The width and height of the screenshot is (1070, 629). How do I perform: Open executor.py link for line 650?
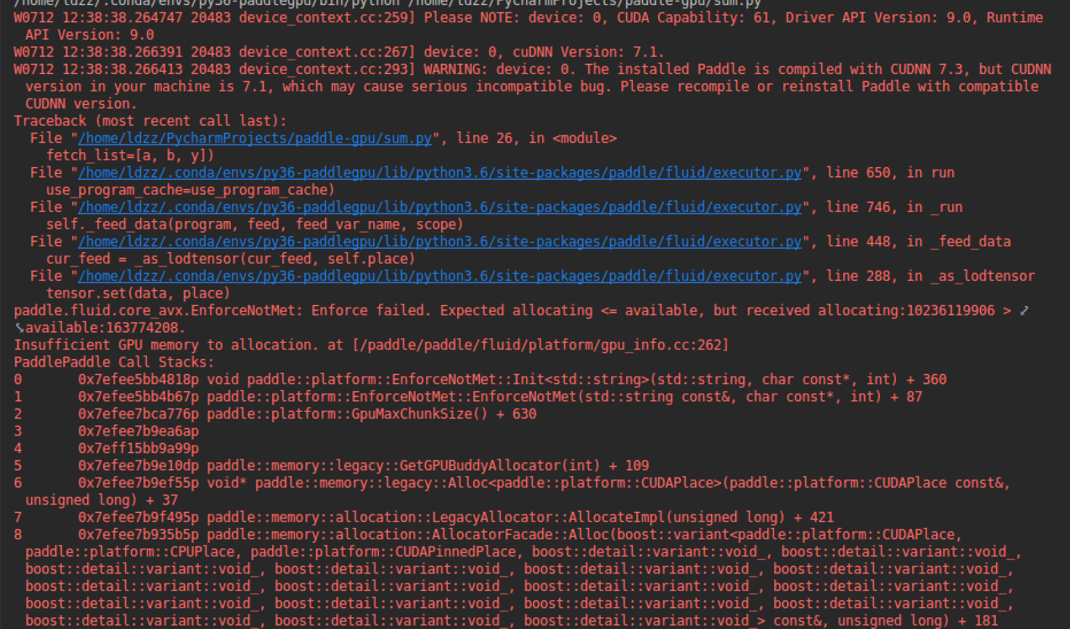pyautogui.click(x=440, y=173)
